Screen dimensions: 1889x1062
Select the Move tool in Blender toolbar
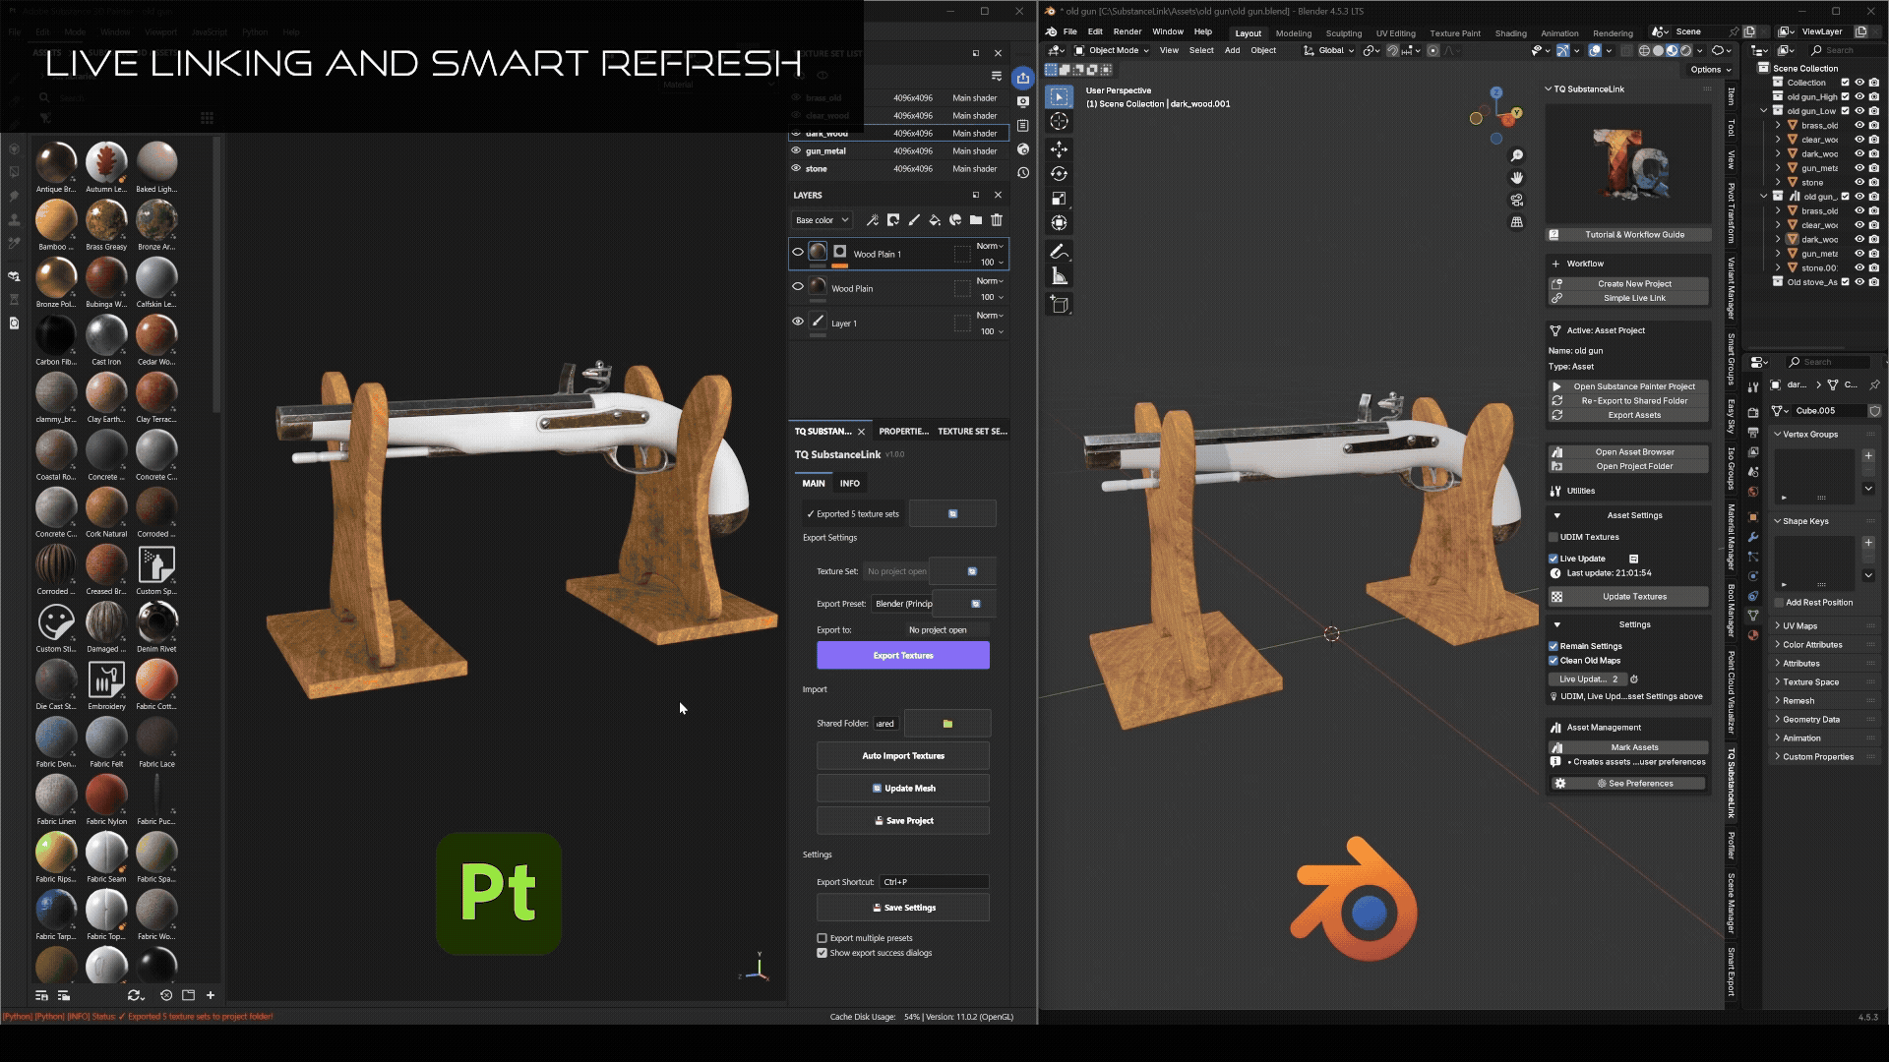tap(1059, 149)
